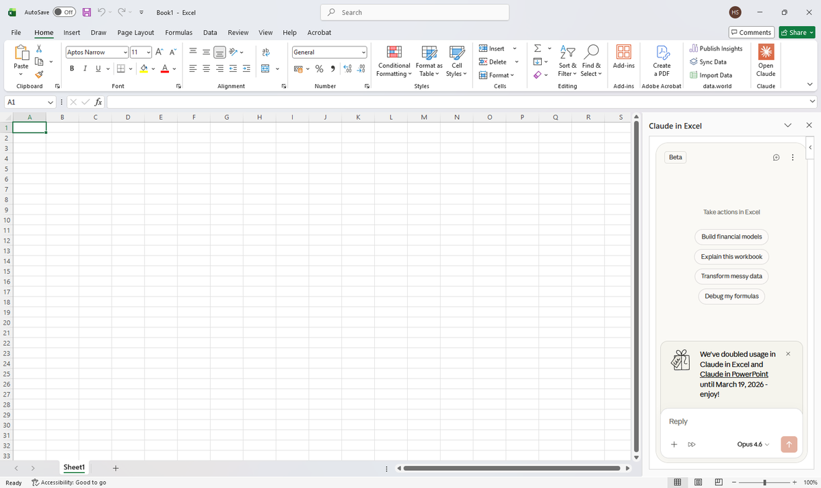This screenshot has height=488, width=821.
Task: Click Sync Data in data.world group
Action: [x=708, y=62]
